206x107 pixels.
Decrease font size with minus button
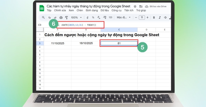pyautogui.click(x=136, y=17)
